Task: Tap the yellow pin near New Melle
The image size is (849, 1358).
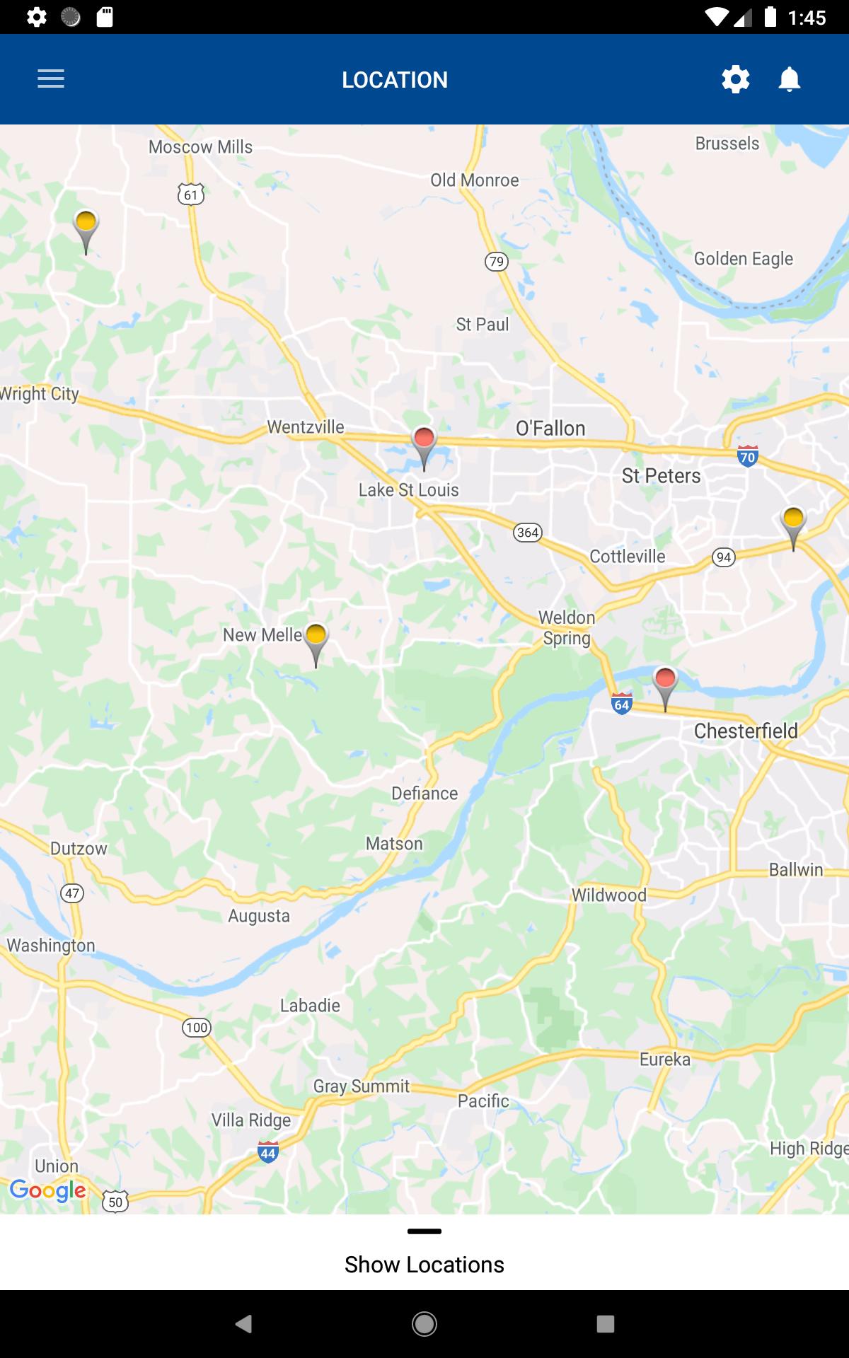Action: [x=316, y=645]
